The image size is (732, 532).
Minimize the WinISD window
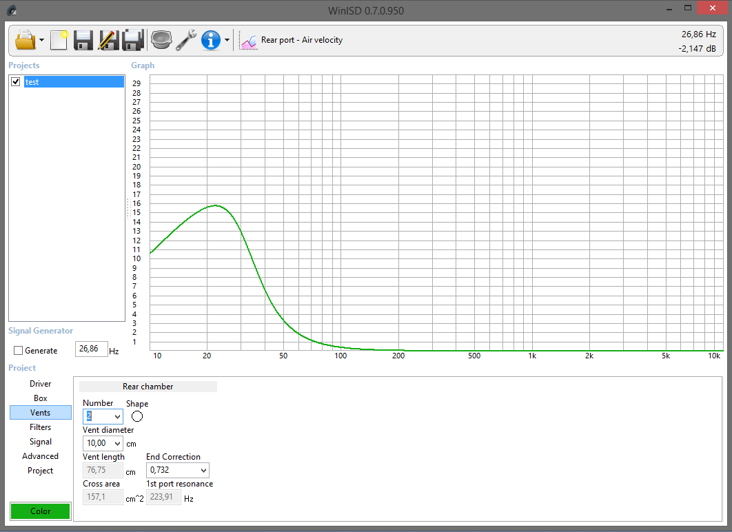click(669, 8)
